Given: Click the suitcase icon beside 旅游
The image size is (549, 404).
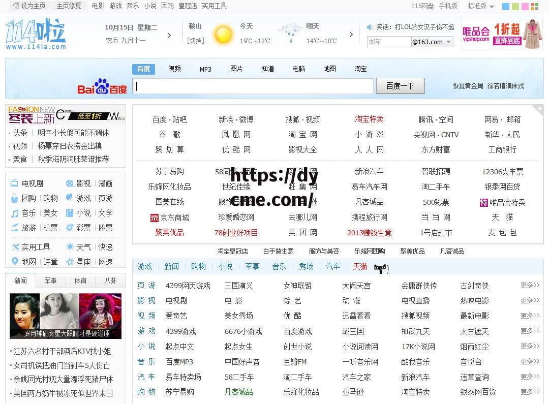Looking at the screenshot, I should point(14,227).
